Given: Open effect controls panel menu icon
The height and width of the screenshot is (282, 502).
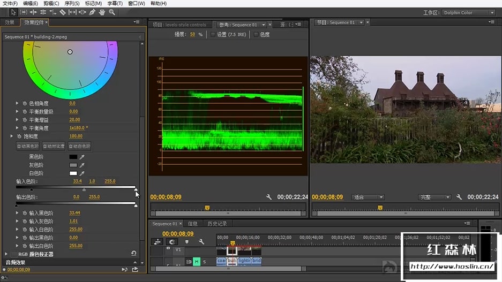Looking at the screenshot, I should [137, 22].
